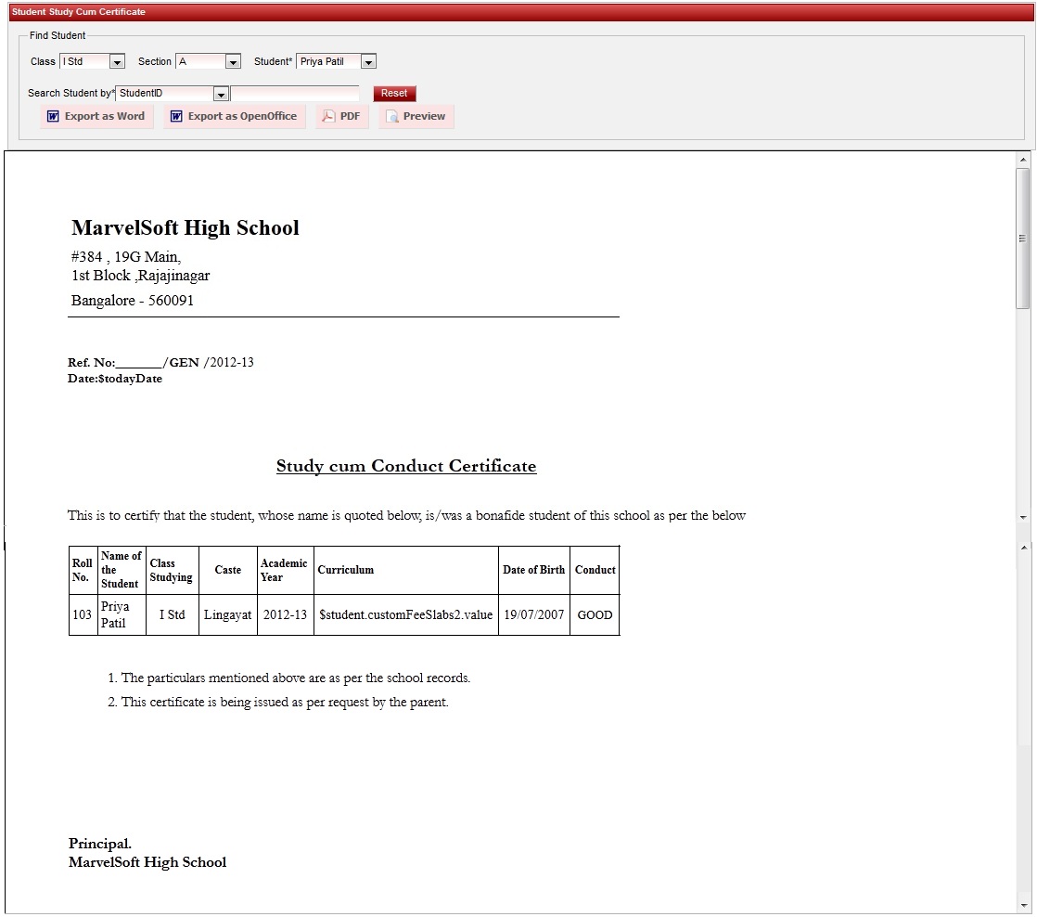Click the Word icon on Export as Word

[53, 117]
